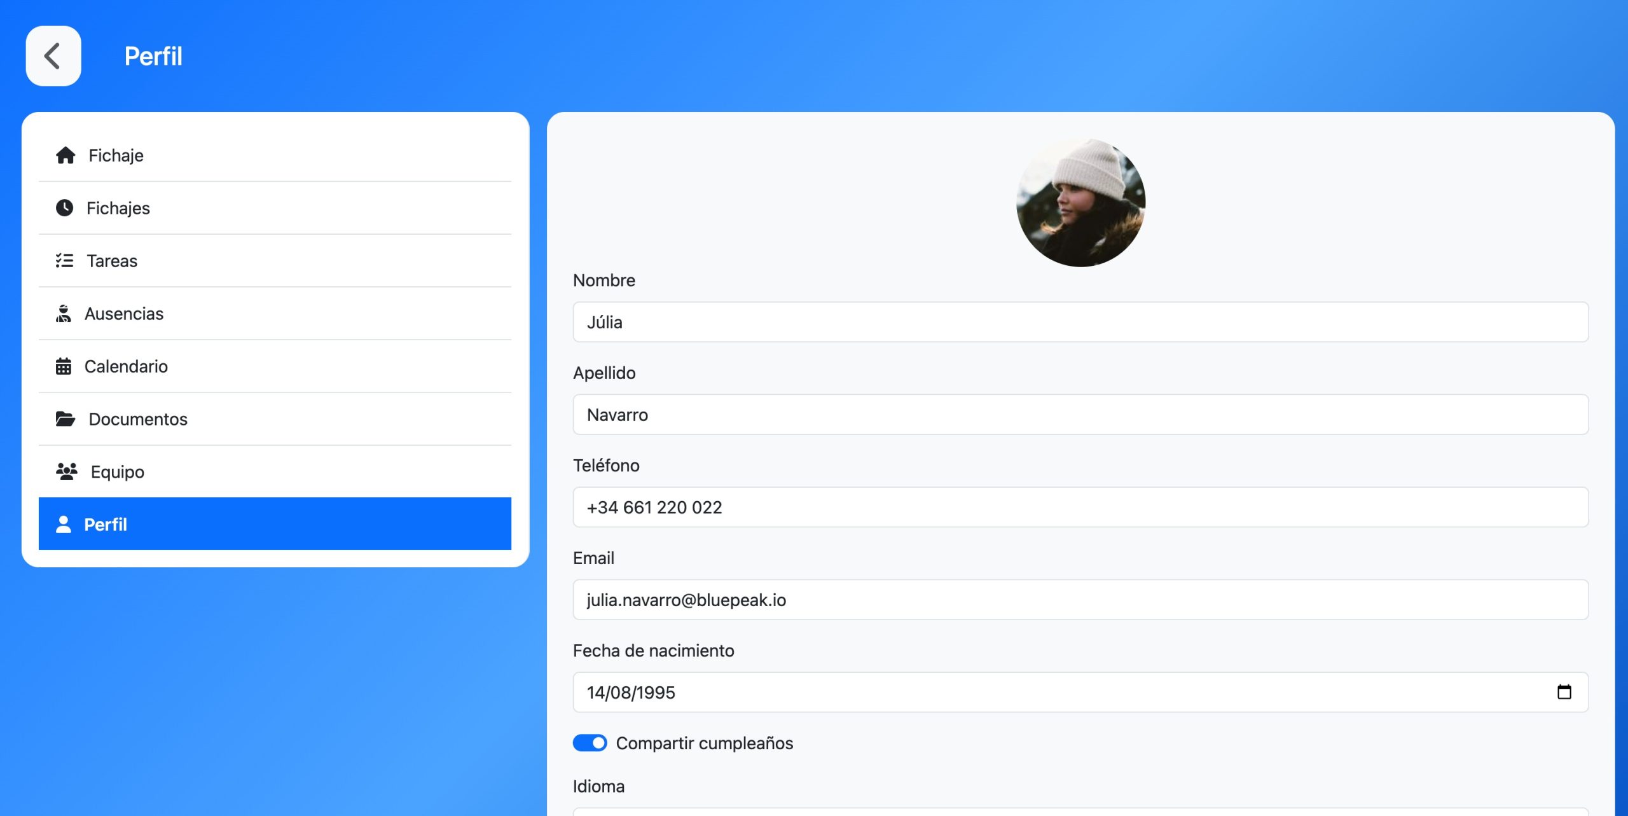Click the Tareas checklist icon

64,261
